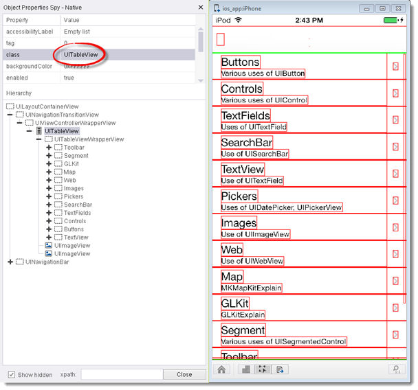Expand the UINavigationBar tree node
The image size is (418, 390).
[x=10, y=262]
